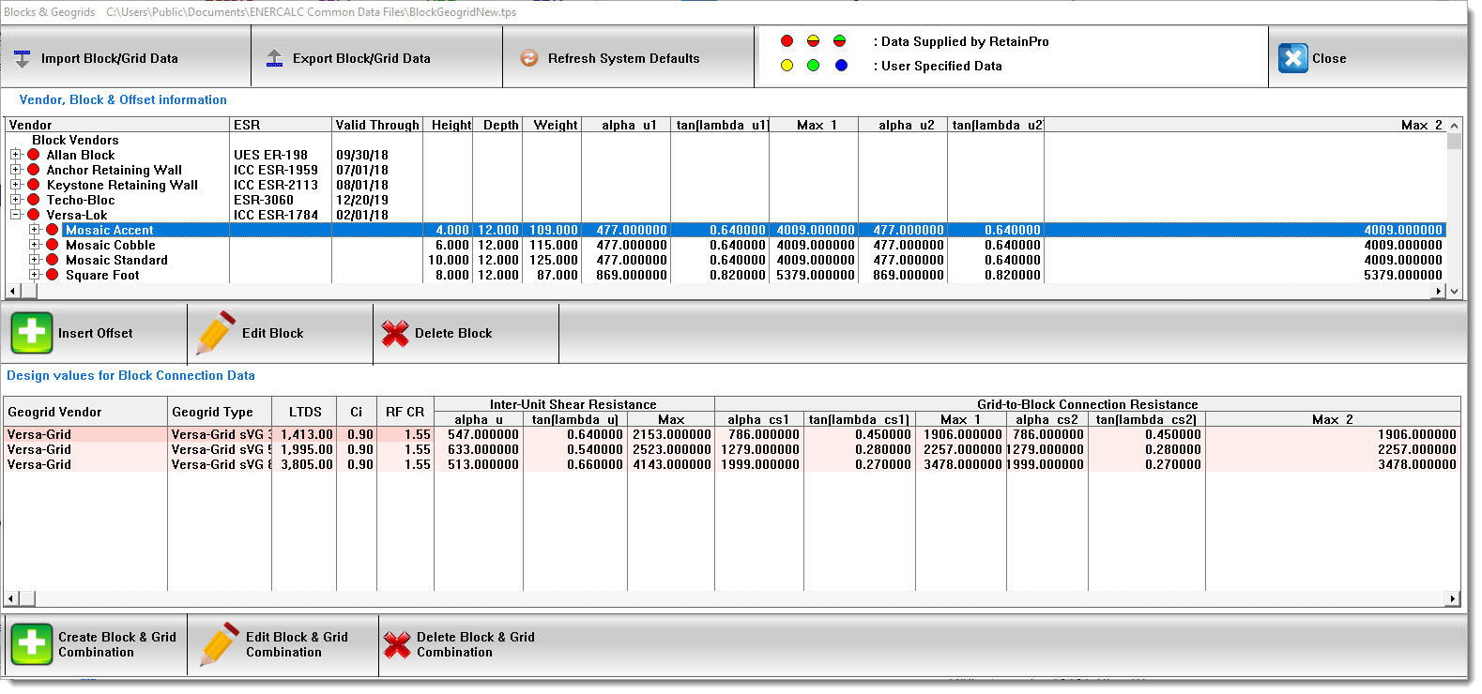This screenshot has width=1482, height=694.
Task: Click Edit Block & Grid Combination label
Action: click(x=297, y=644)
